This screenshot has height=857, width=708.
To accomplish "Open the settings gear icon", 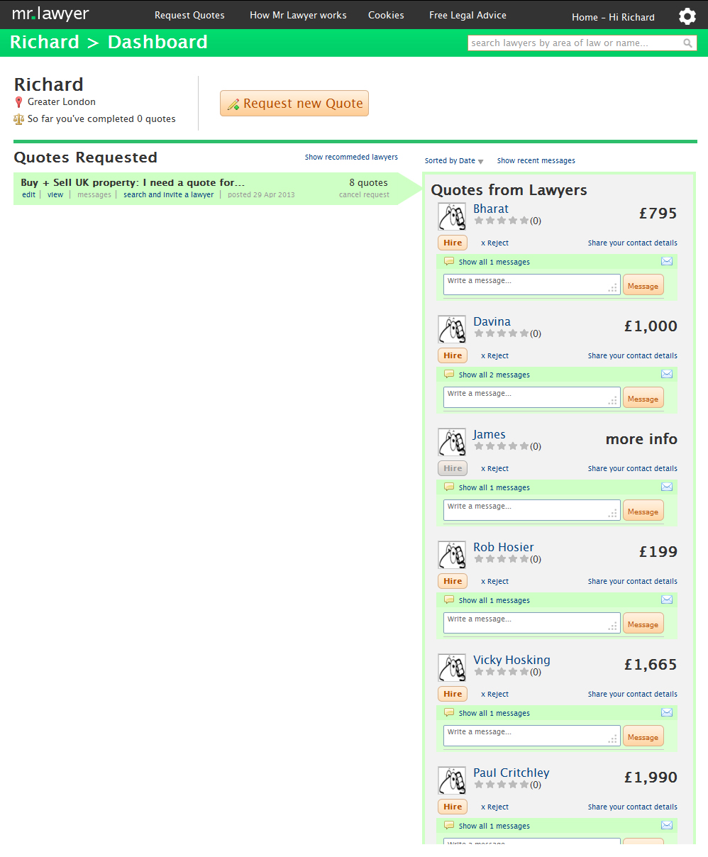I will pos(687,16).
